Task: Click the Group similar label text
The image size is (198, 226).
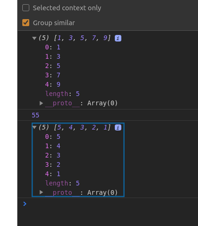Action: (54, 23)
